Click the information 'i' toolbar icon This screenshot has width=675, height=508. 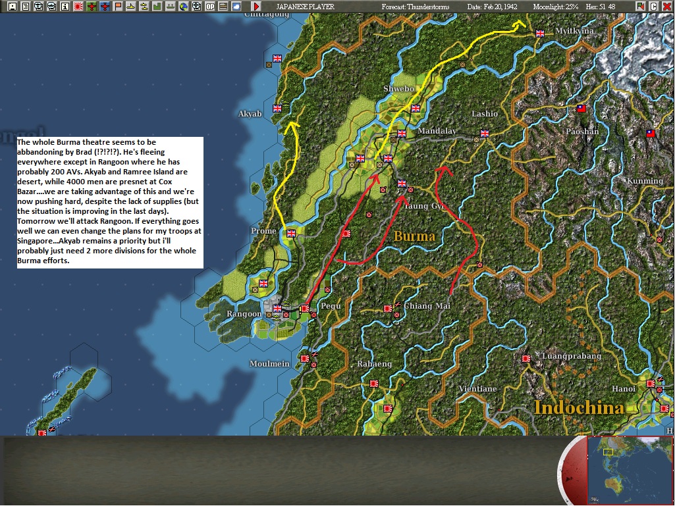coord(65,7)
